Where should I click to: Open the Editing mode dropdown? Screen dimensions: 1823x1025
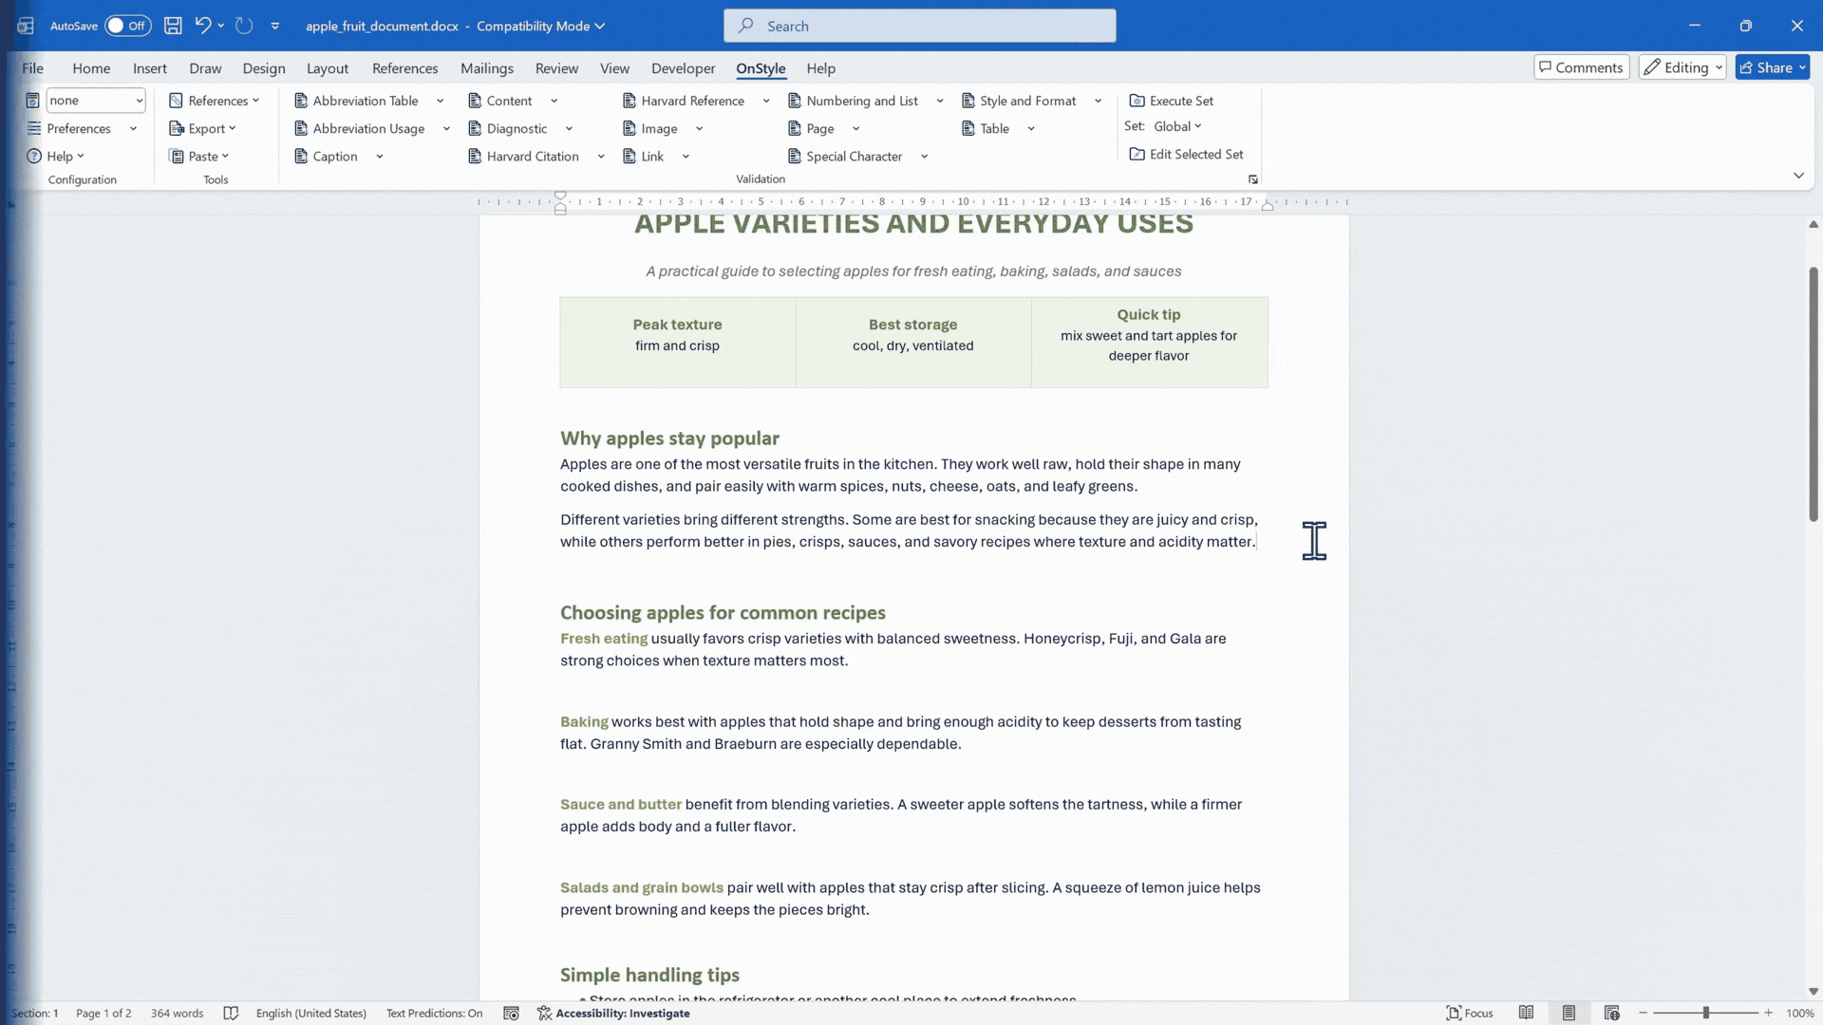[1682, 67]
